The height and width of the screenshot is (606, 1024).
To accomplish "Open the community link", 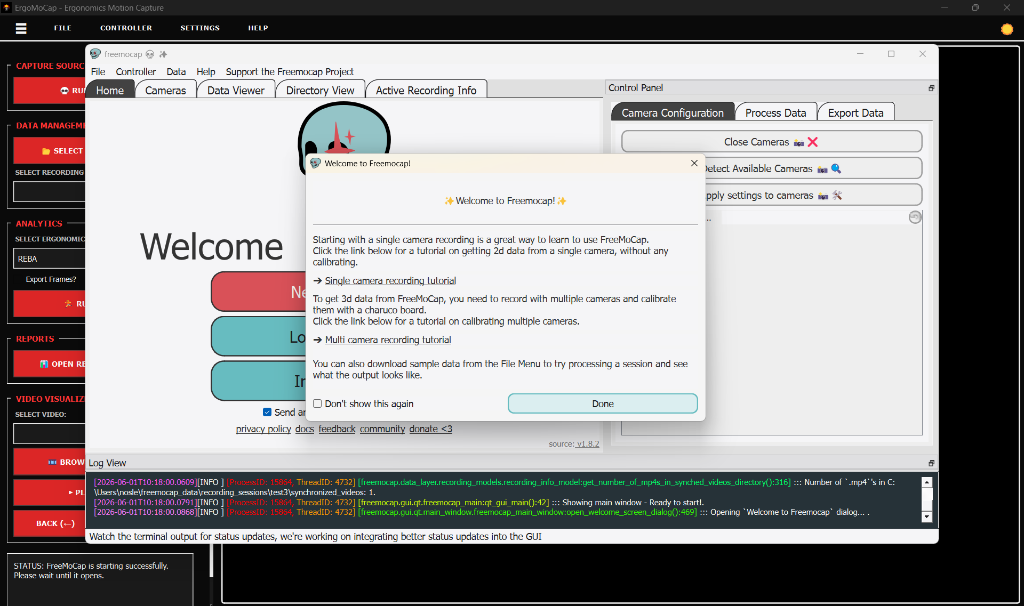I will click(382, 429).
